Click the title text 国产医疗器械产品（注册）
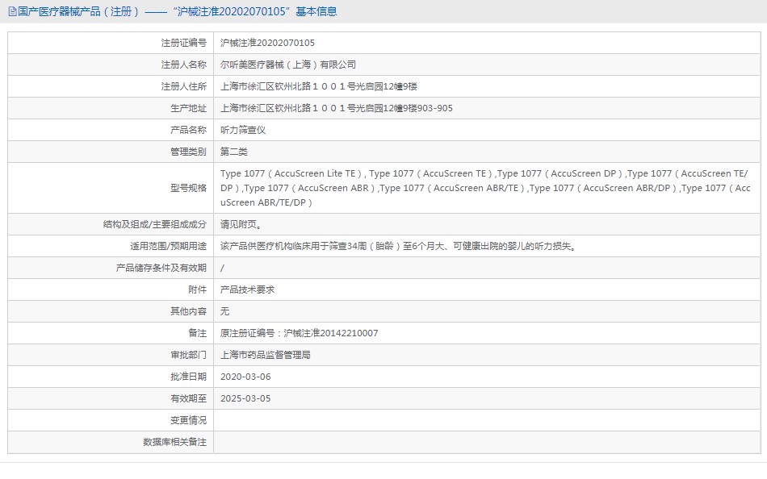Image resolution: width=767 pixels, height=479 pixels. (x=79, y=11)
